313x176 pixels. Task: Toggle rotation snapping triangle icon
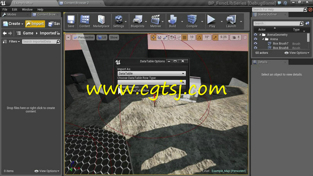point(200,37)
